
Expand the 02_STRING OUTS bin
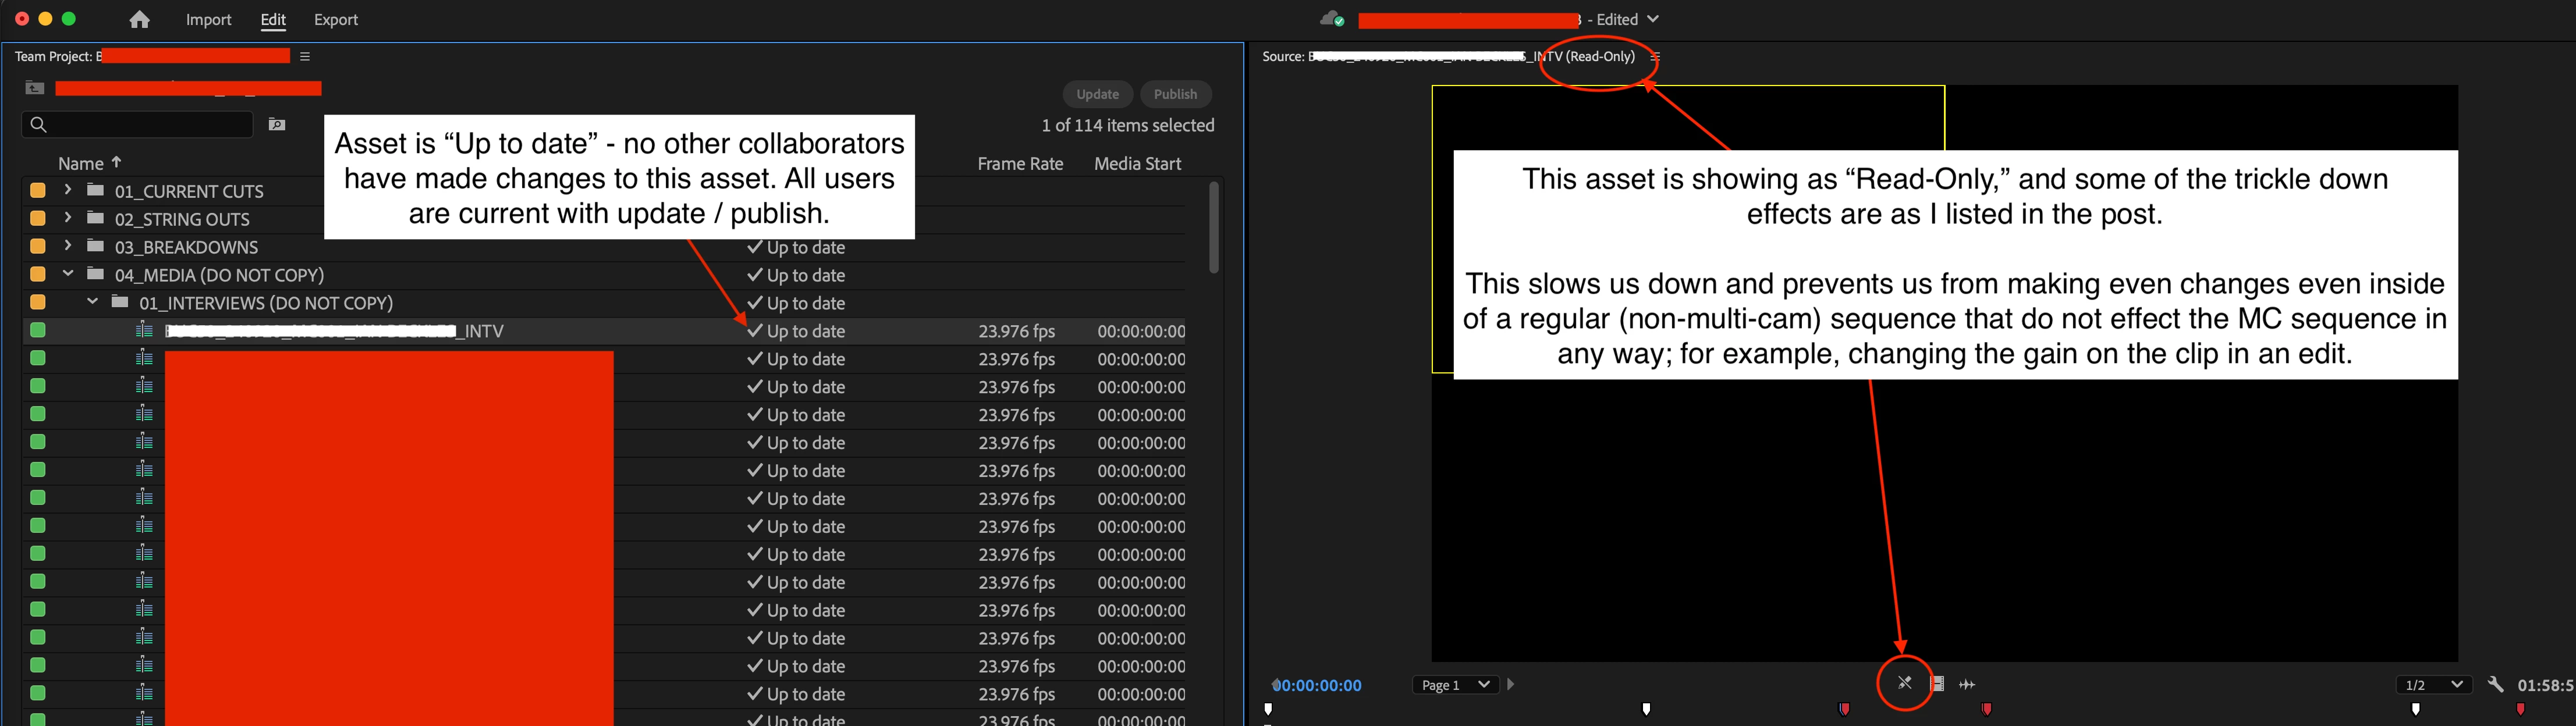(x=67, y=218)
